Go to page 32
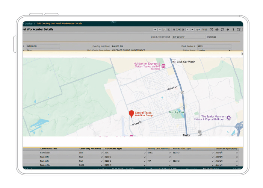 click(169, 29)
